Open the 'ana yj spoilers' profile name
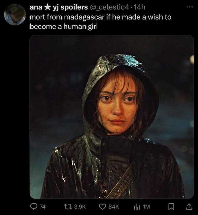 pos(59,7)
